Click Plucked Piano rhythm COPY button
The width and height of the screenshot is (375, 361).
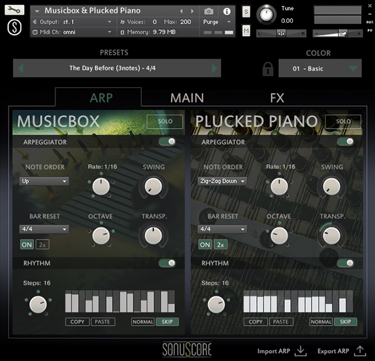point(256,322)
